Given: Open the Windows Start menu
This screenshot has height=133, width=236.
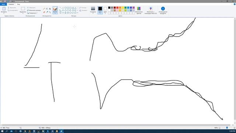Looking at the screenshot, I should (x=2, y=131).
